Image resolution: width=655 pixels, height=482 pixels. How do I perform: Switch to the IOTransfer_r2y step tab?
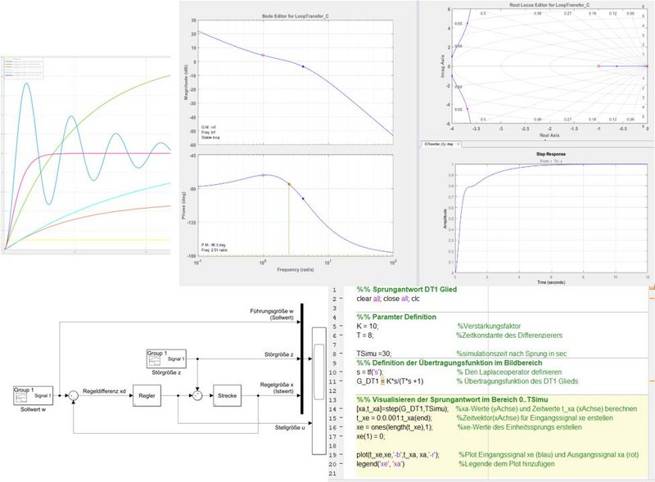pyautogui.click(x=438, y=144)
